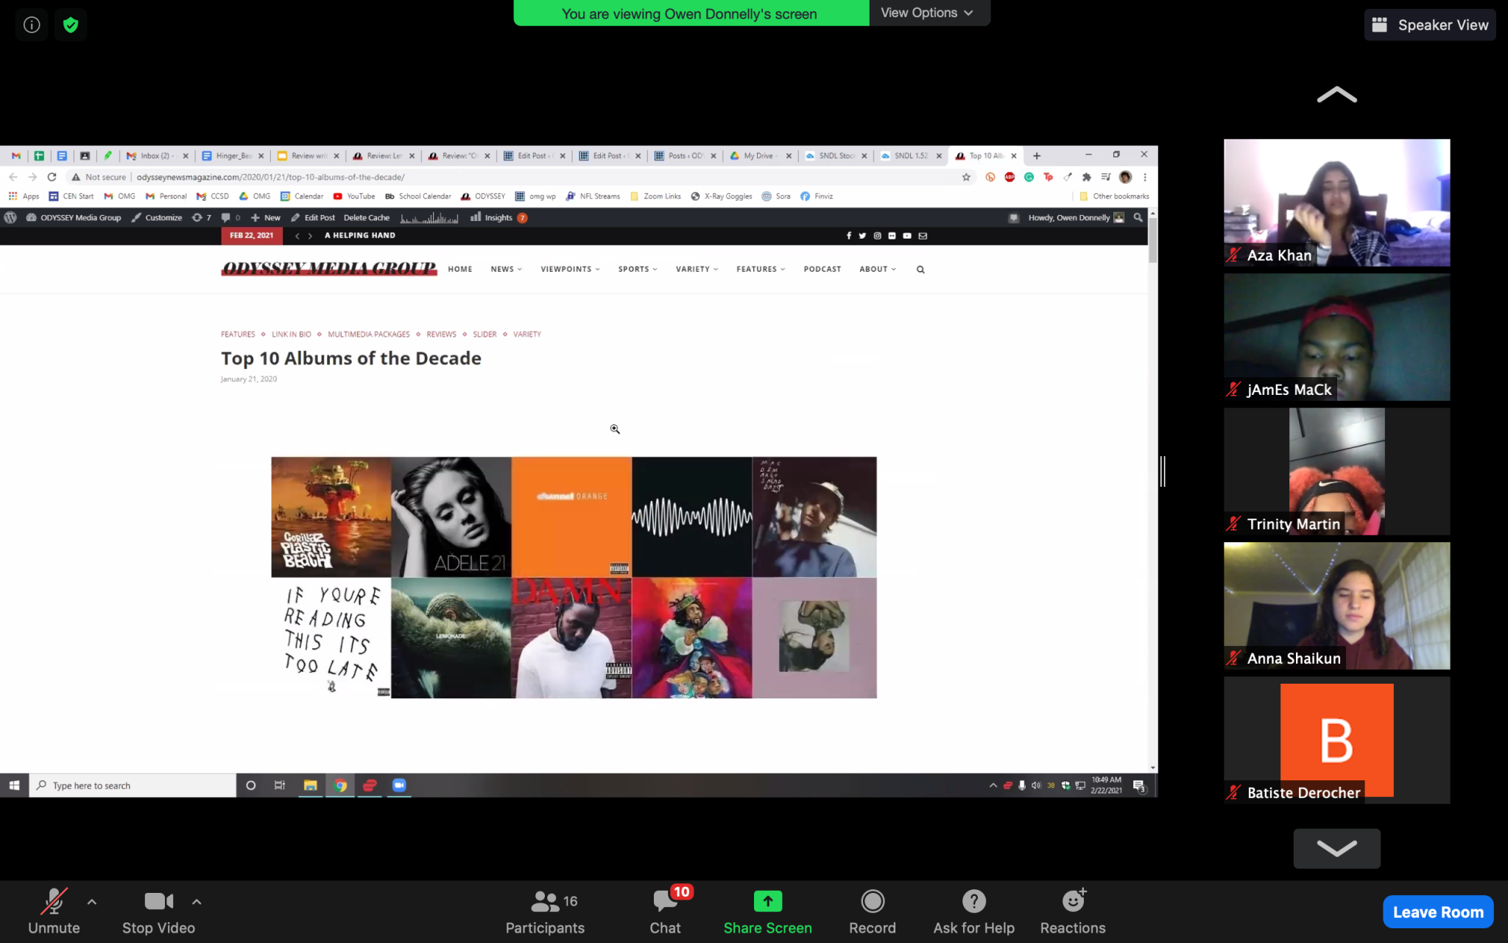
Task: Open meeting info icon
Action: 32,25
